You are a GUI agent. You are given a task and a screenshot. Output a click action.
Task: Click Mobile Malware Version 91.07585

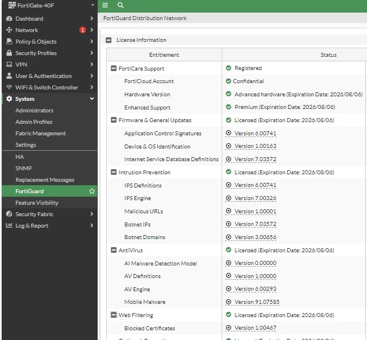coord(257,302)
